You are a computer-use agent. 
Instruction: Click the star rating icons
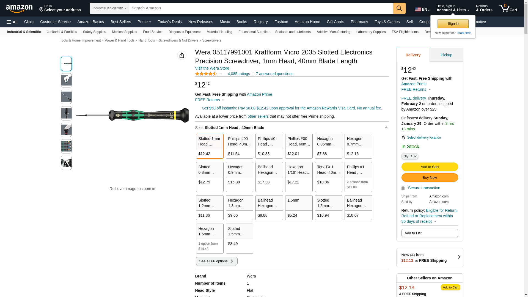point(206,74)
